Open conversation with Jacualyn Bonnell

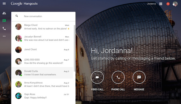pyautogui.click(x=42, y=38)
